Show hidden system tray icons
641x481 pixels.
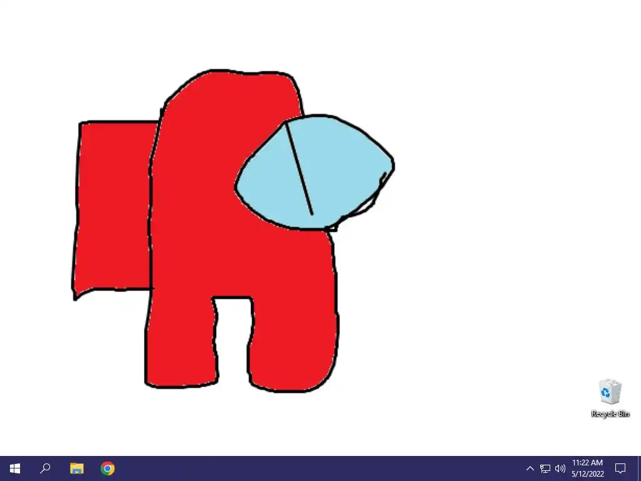[x=530, y=468]
